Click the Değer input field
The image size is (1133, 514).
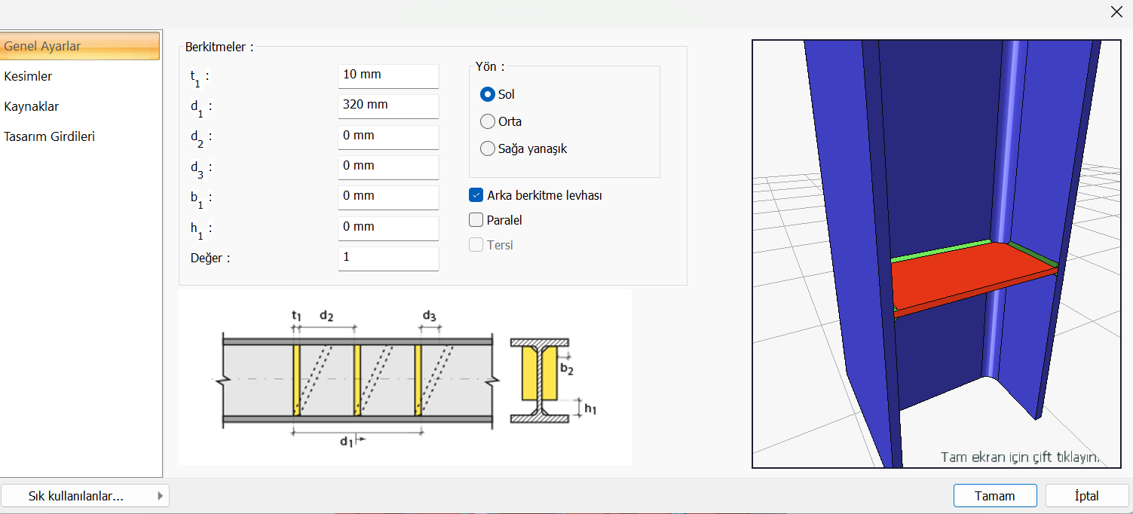(388, 258)
